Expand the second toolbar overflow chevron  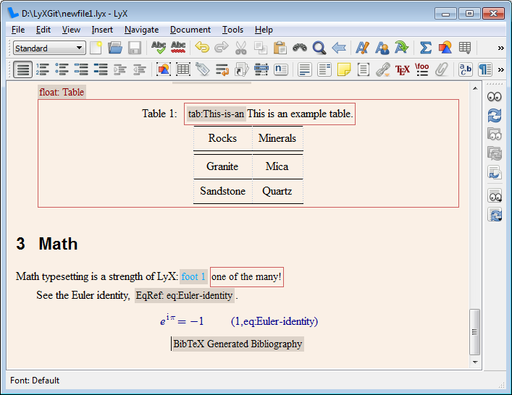500,69
